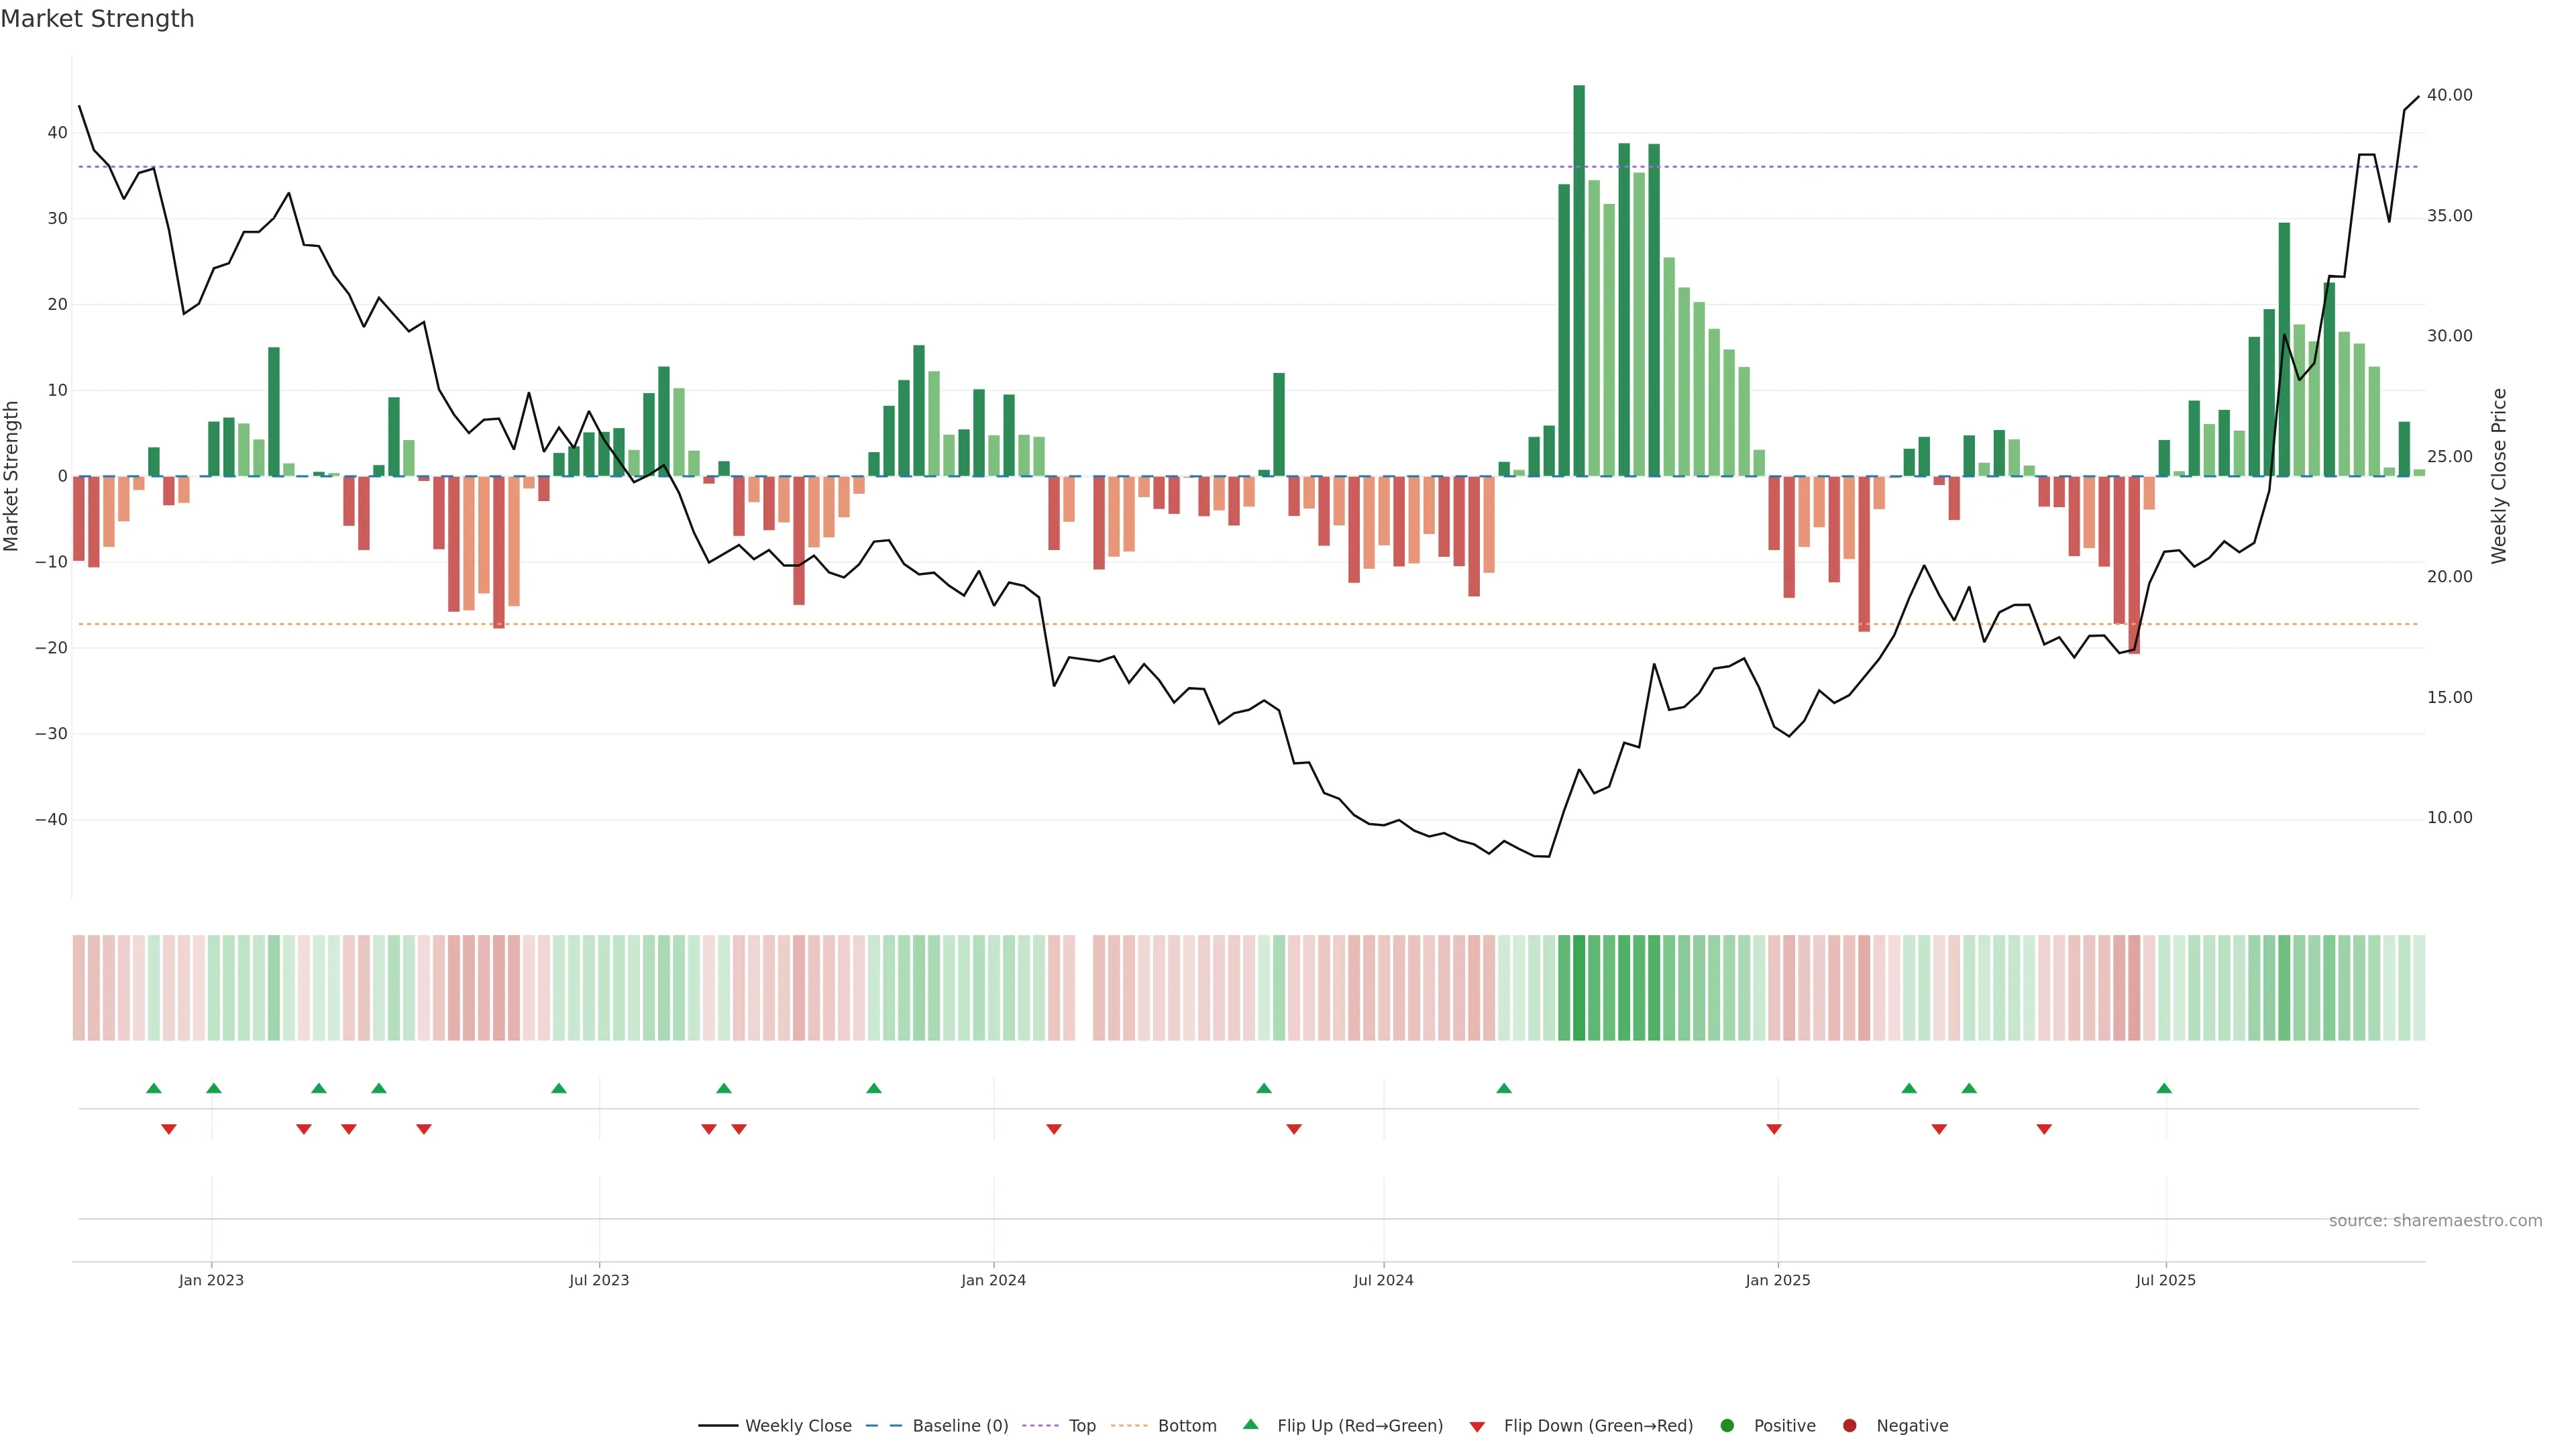Click the Market Strength chart title
Screen dimensions: 2576x1449
click(x=97, y=19)
